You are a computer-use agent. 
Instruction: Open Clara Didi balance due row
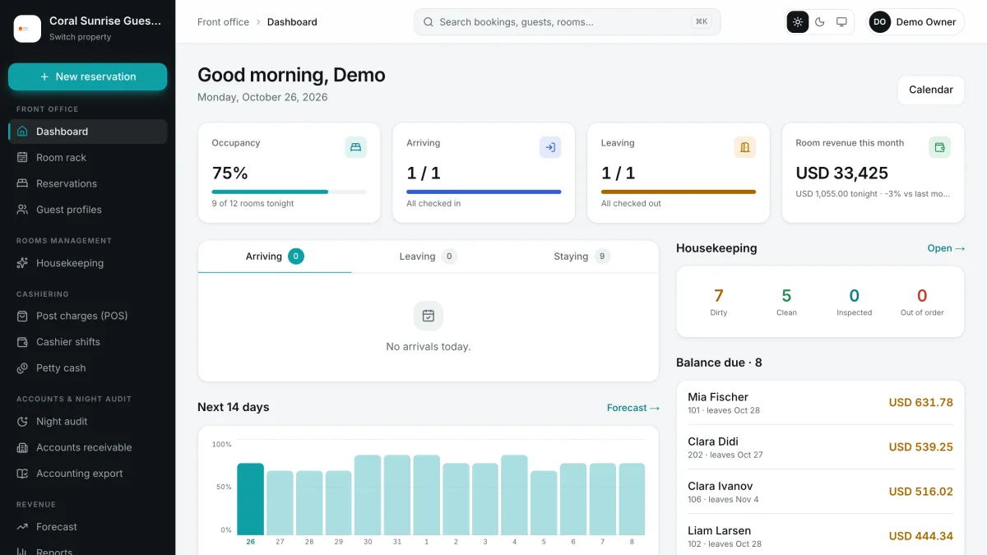pos(820,447)
